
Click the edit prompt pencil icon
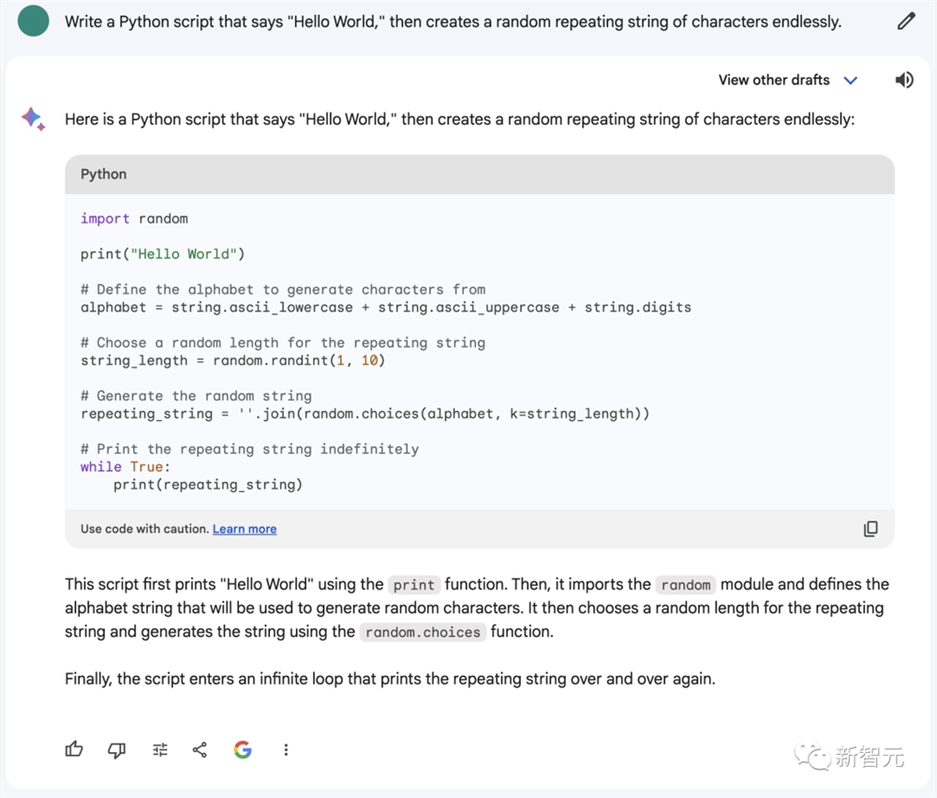(905, 21)
